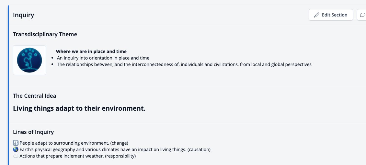
Task: Click the people emoji icon beside first inquiry line
Action: [x=16, y=143]
